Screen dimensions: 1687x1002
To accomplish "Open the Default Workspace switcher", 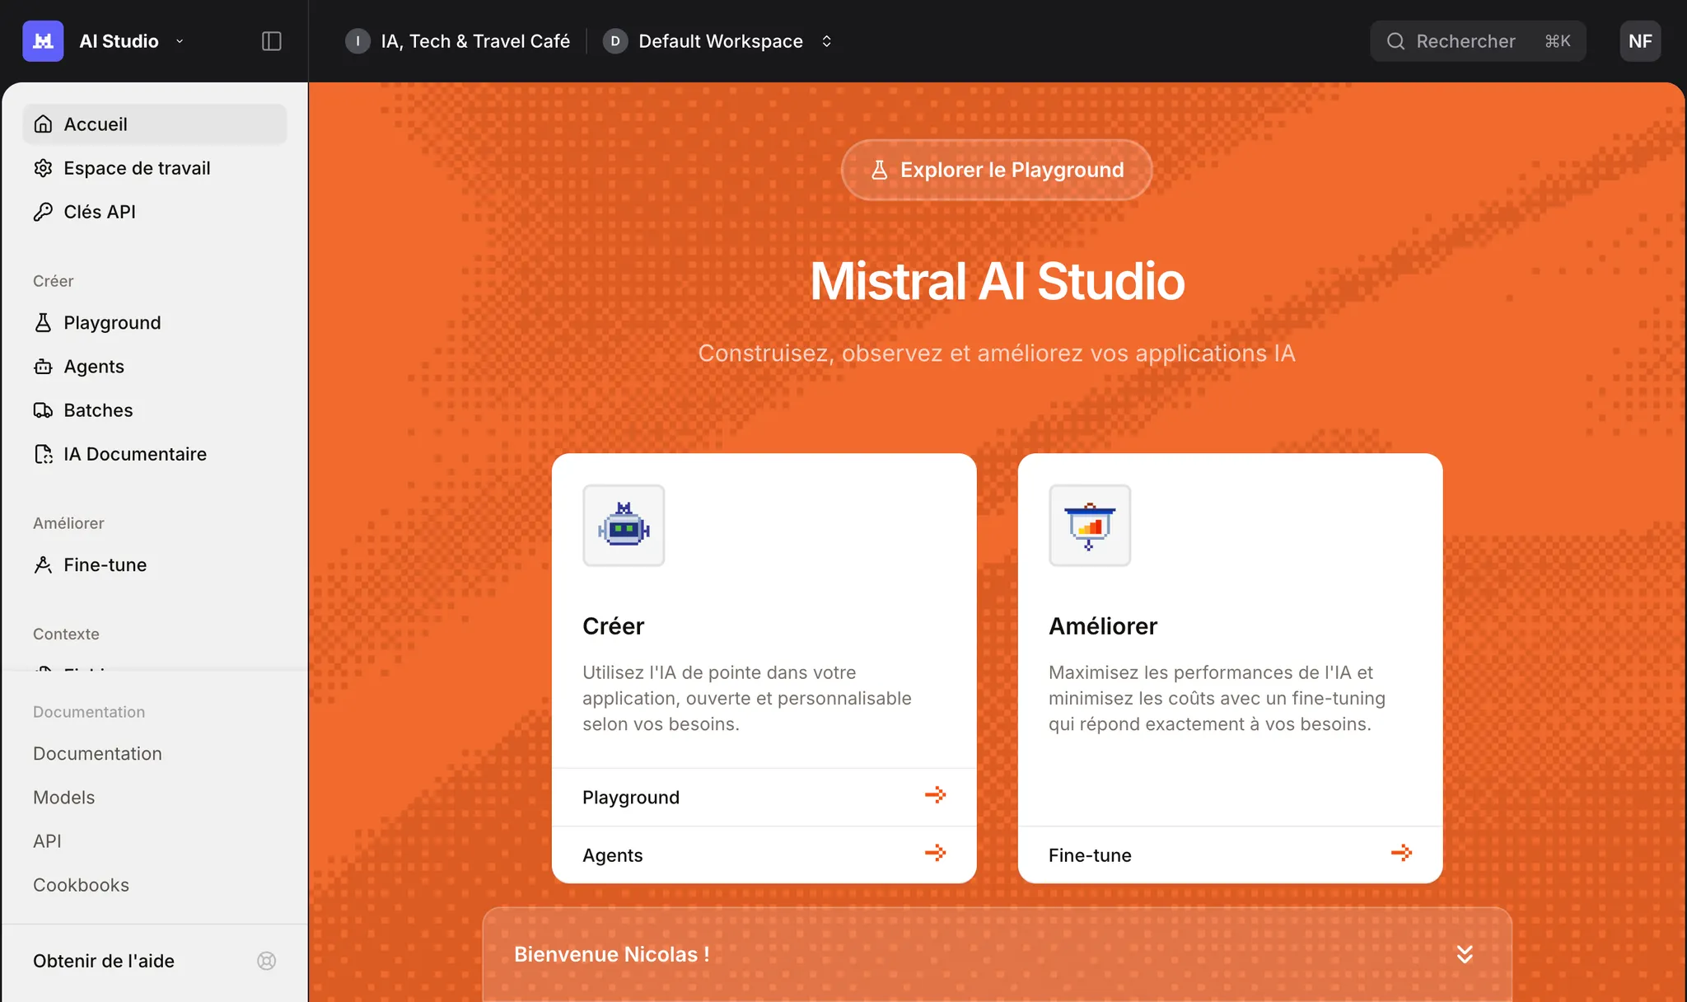I will coord(720,41).
